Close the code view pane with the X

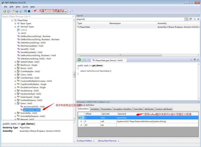tap(198, 60)
